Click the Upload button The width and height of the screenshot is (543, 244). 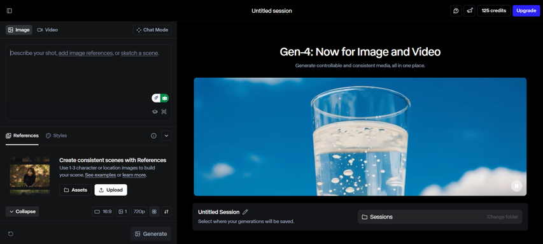(x=111, y=190)
